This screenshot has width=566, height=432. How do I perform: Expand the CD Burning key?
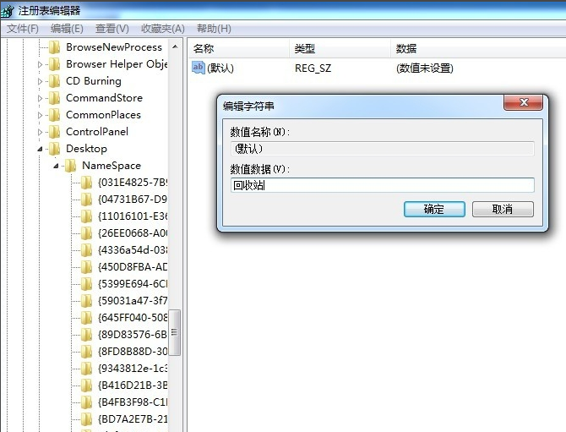click(x=40, y=82)
